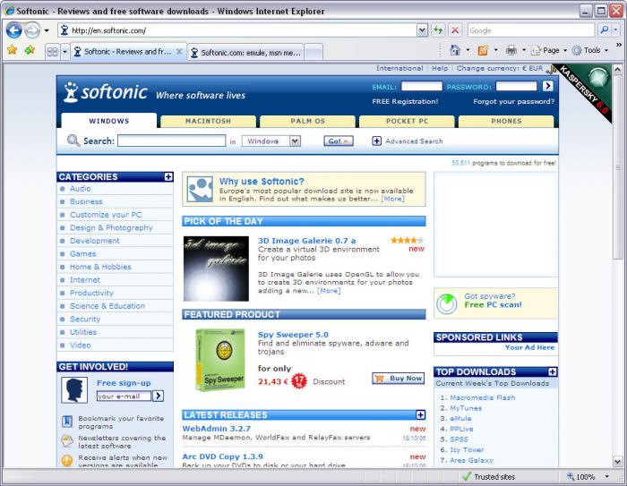Viewport: 627px width, 486px height.
Task: Click into the Softonic Search text field
Action: pos(171,141)
